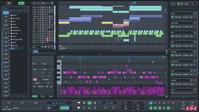
Task: Open the file browser icon in the top left
Action: 9,3
